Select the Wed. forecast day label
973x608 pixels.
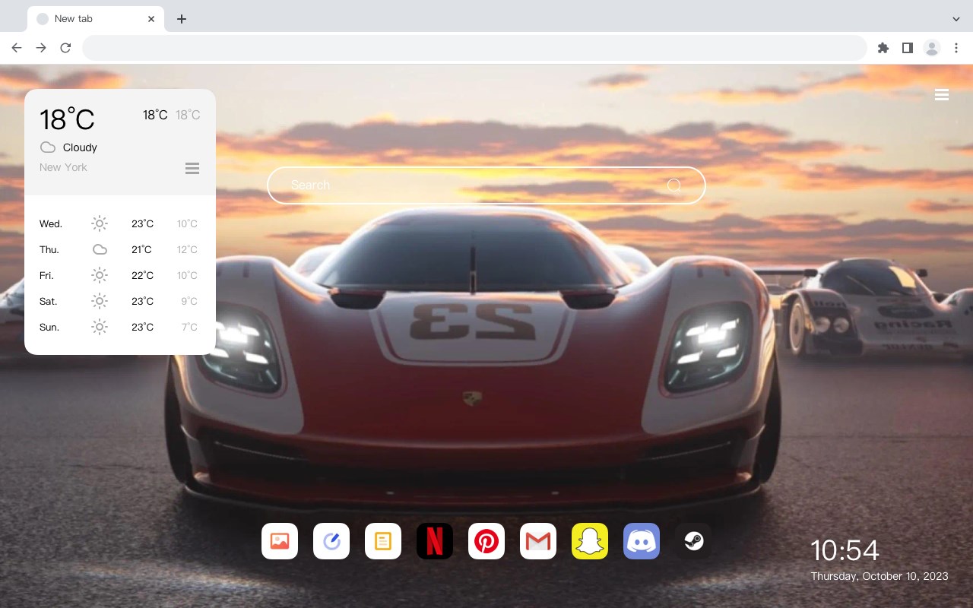coord(51,223)
